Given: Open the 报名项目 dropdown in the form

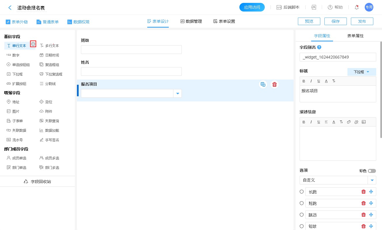Looking at the screenshot, I should (x=177, y=93).
